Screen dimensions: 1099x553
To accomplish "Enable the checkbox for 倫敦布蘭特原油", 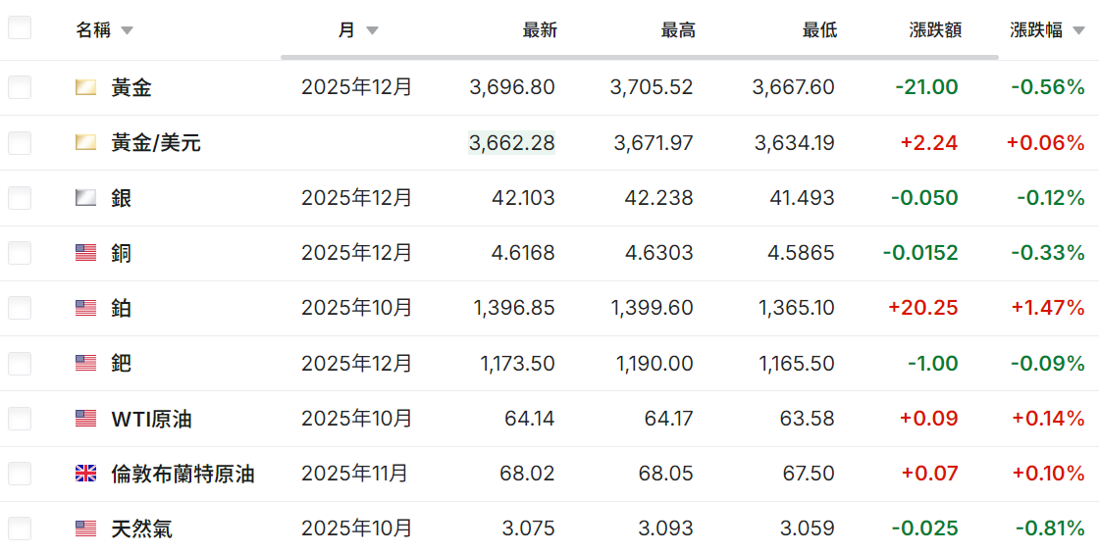I will (x=20, y=474).
